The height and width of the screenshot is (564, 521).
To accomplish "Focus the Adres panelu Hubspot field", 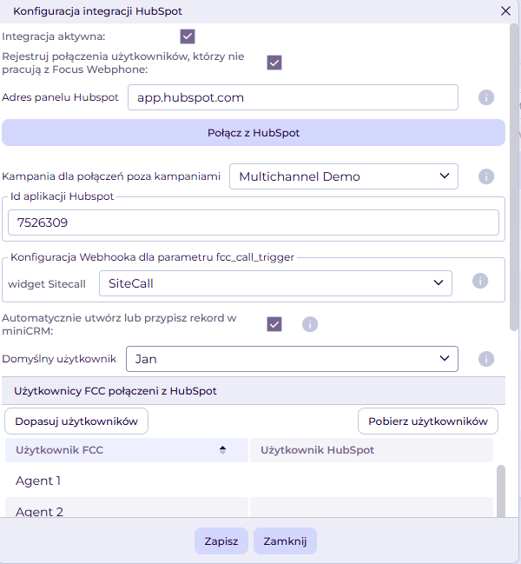I will pyautogui.click(x=293, y=97).
